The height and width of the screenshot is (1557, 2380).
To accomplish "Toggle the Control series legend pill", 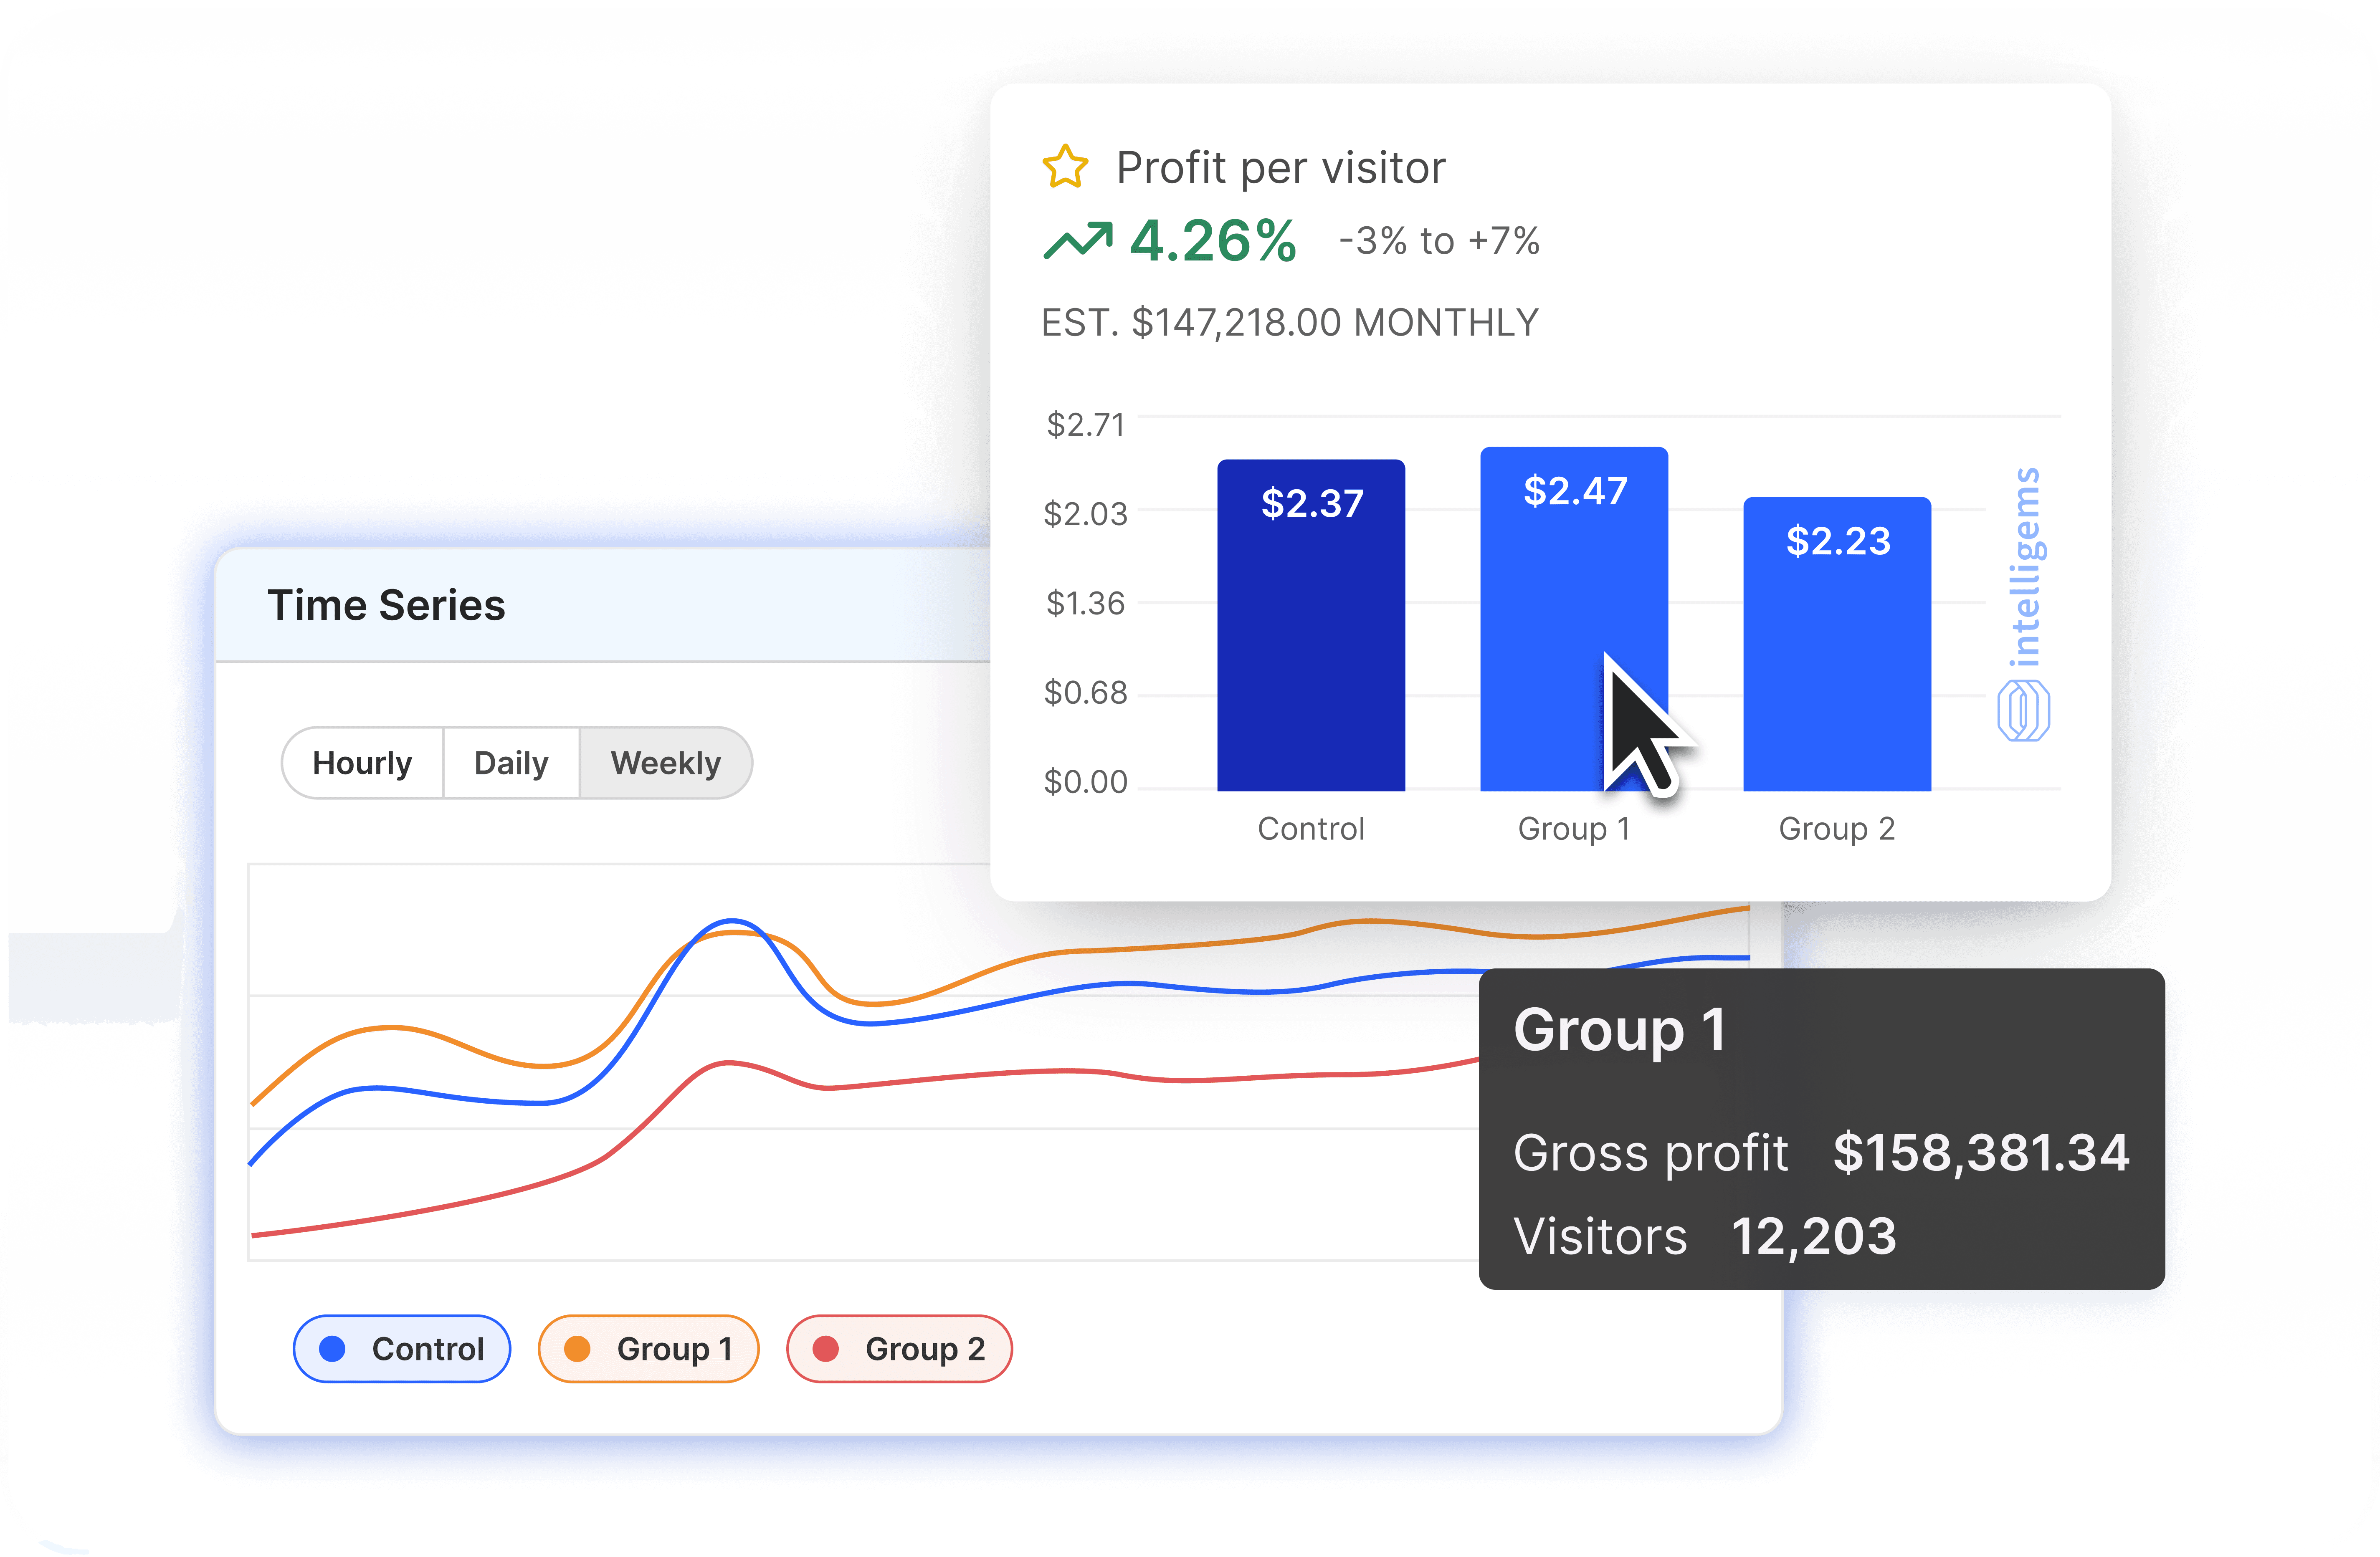I will (402, 1349).
